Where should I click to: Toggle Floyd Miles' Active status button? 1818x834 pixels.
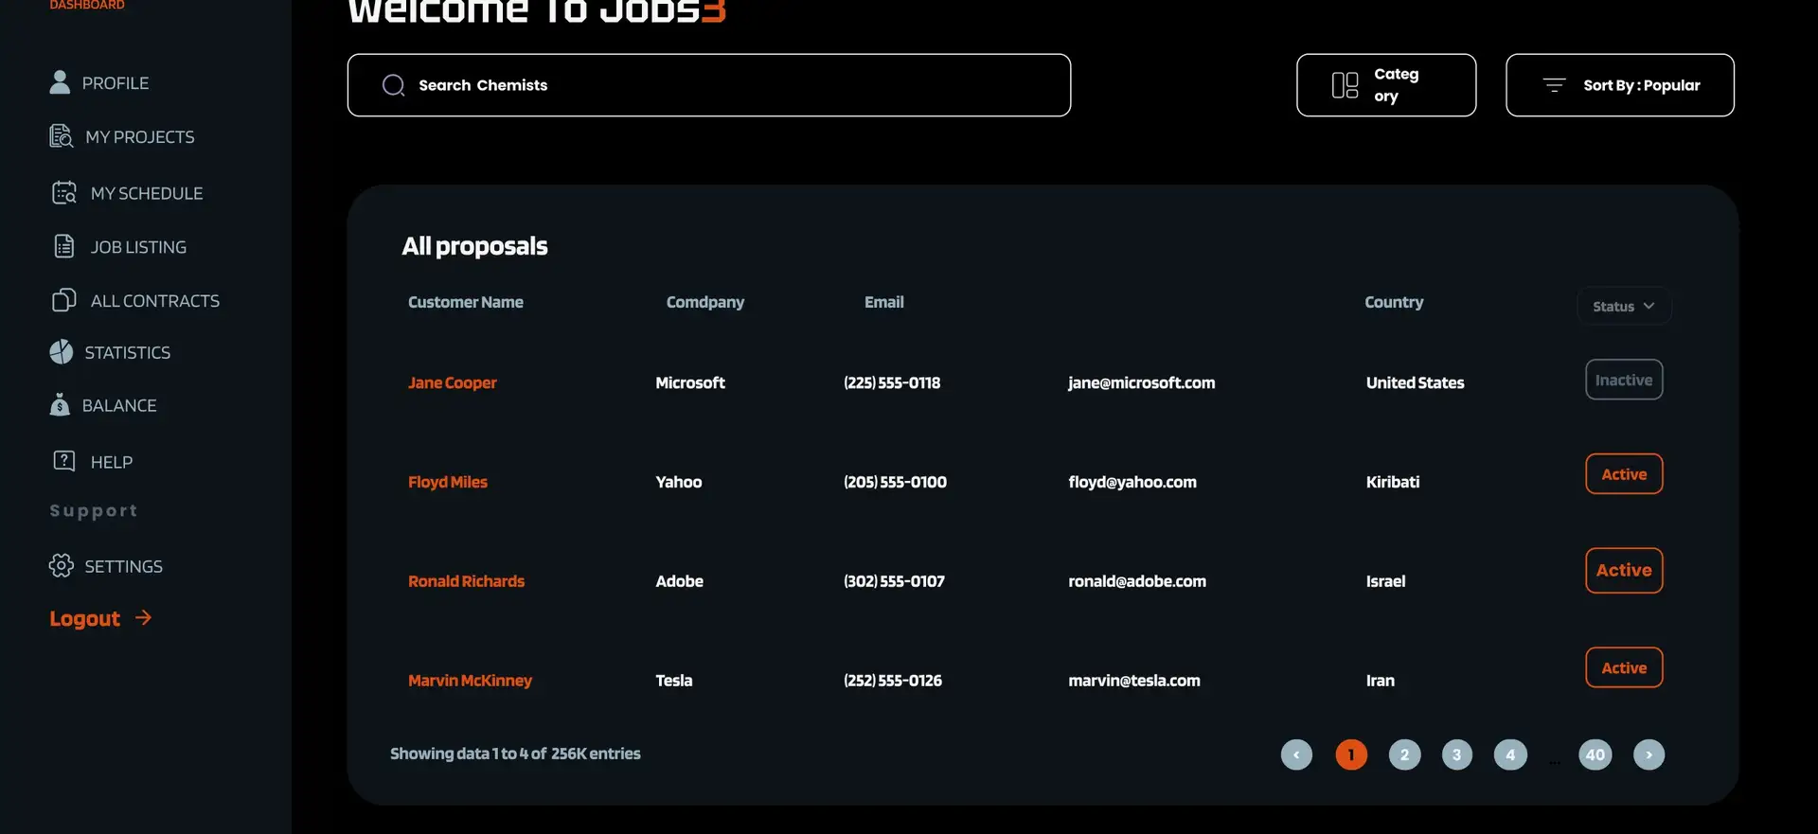click(1623, 474)
